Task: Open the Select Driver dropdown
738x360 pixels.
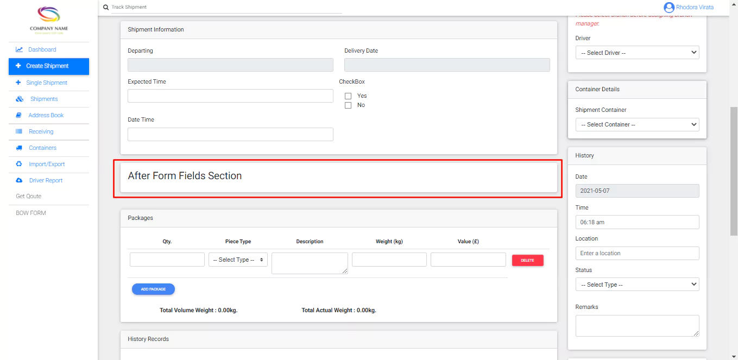Action: [x=637, y=53]
